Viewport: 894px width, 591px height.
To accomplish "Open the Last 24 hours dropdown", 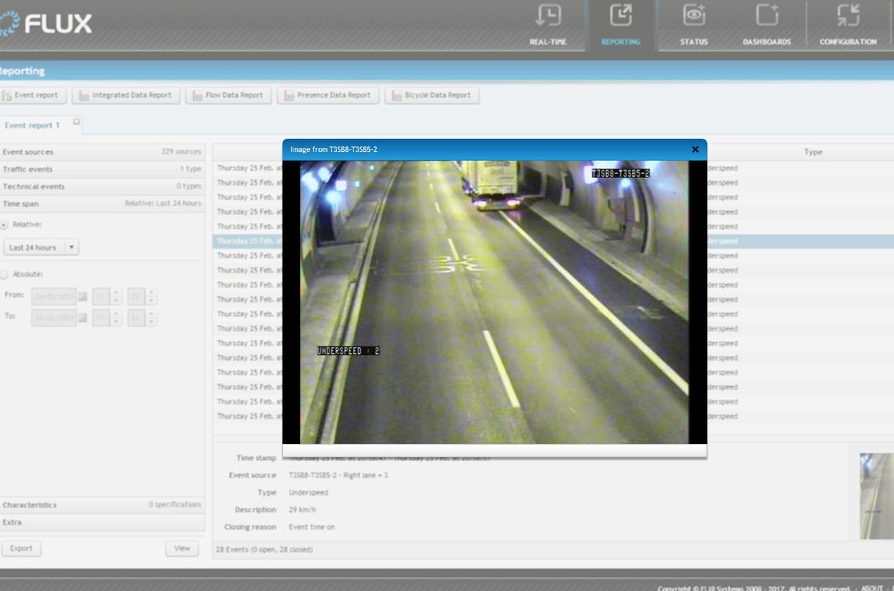I will tap(41, 247).
